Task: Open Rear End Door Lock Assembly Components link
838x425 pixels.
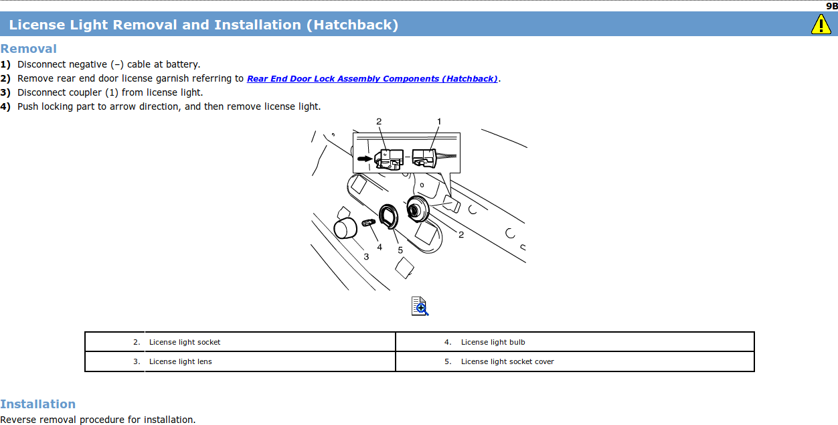Action: coord(372,79)
